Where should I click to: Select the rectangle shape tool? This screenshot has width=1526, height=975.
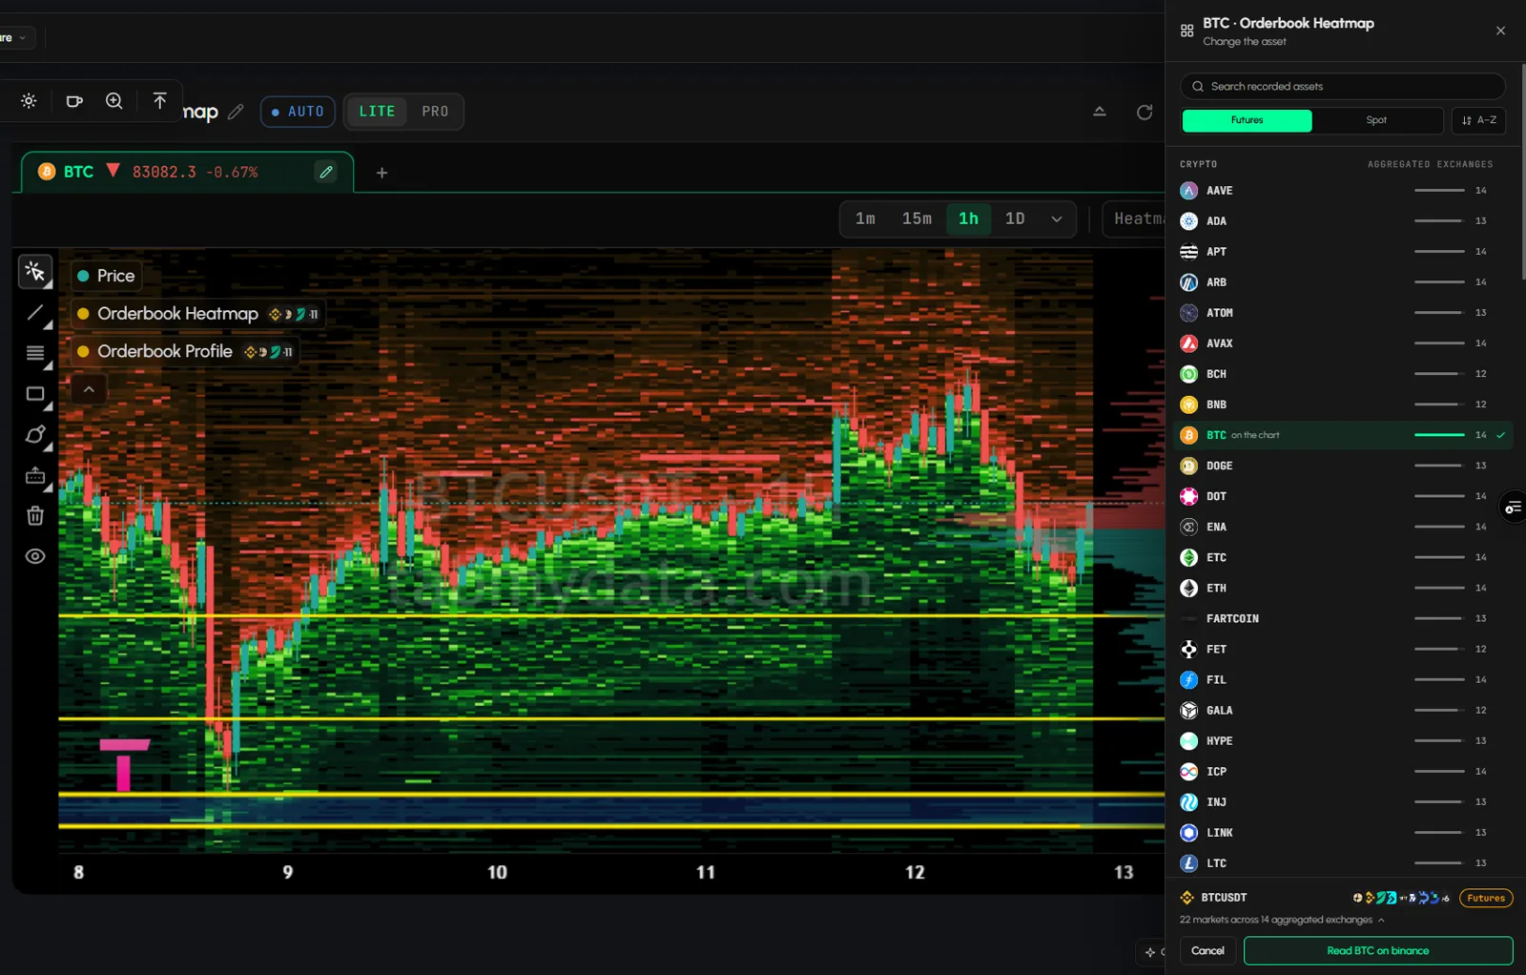35,394
